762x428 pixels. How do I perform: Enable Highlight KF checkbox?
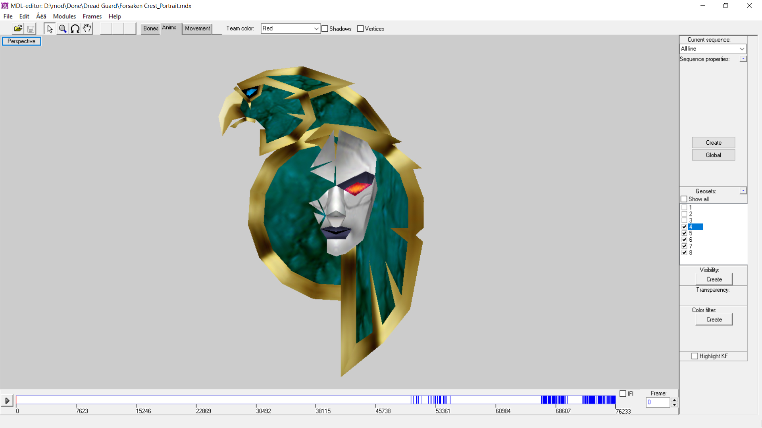(x=695, y=356)
